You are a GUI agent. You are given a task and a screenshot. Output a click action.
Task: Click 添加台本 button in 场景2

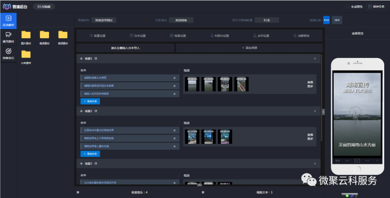pos(90,154)
